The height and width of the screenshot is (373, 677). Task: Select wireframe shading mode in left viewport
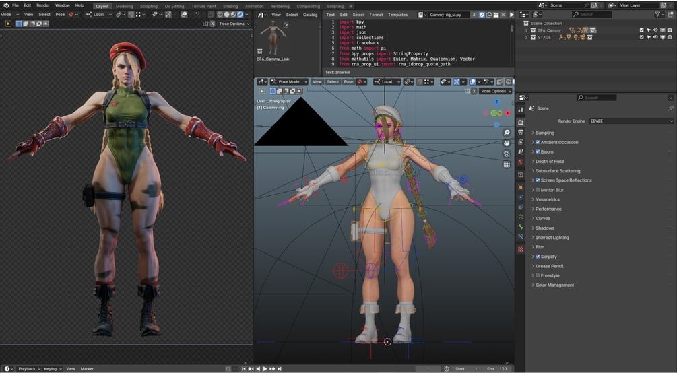click(x=220, y=15)
